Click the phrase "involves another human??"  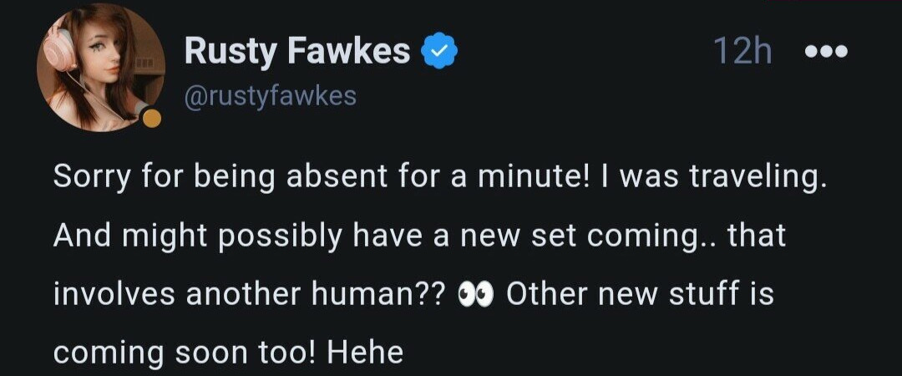click(x=250, y=295)
